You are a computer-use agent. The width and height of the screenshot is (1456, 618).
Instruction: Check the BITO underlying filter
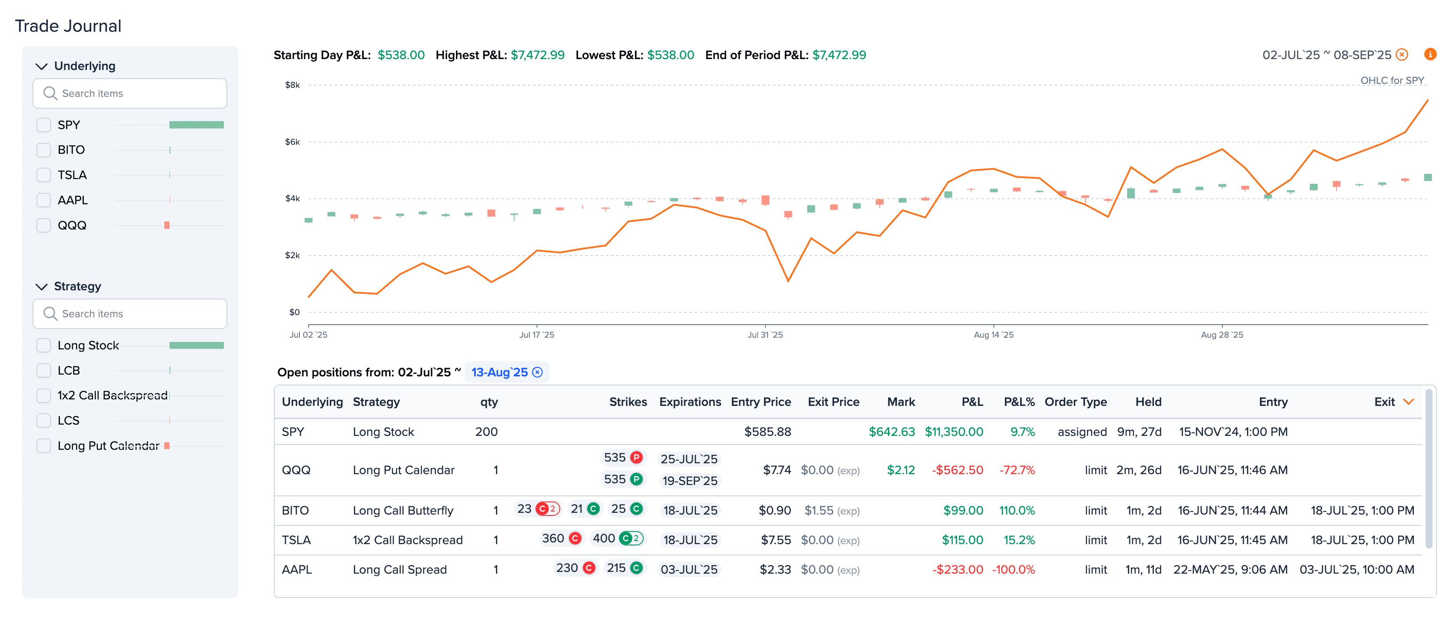pos(43,150)
